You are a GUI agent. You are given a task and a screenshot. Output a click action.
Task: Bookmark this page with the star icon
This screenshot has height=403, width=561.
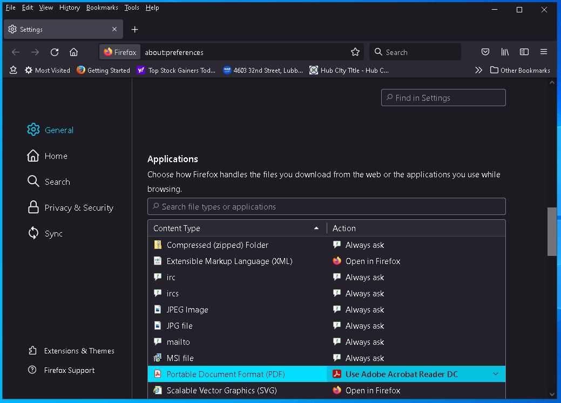[355, 52]
